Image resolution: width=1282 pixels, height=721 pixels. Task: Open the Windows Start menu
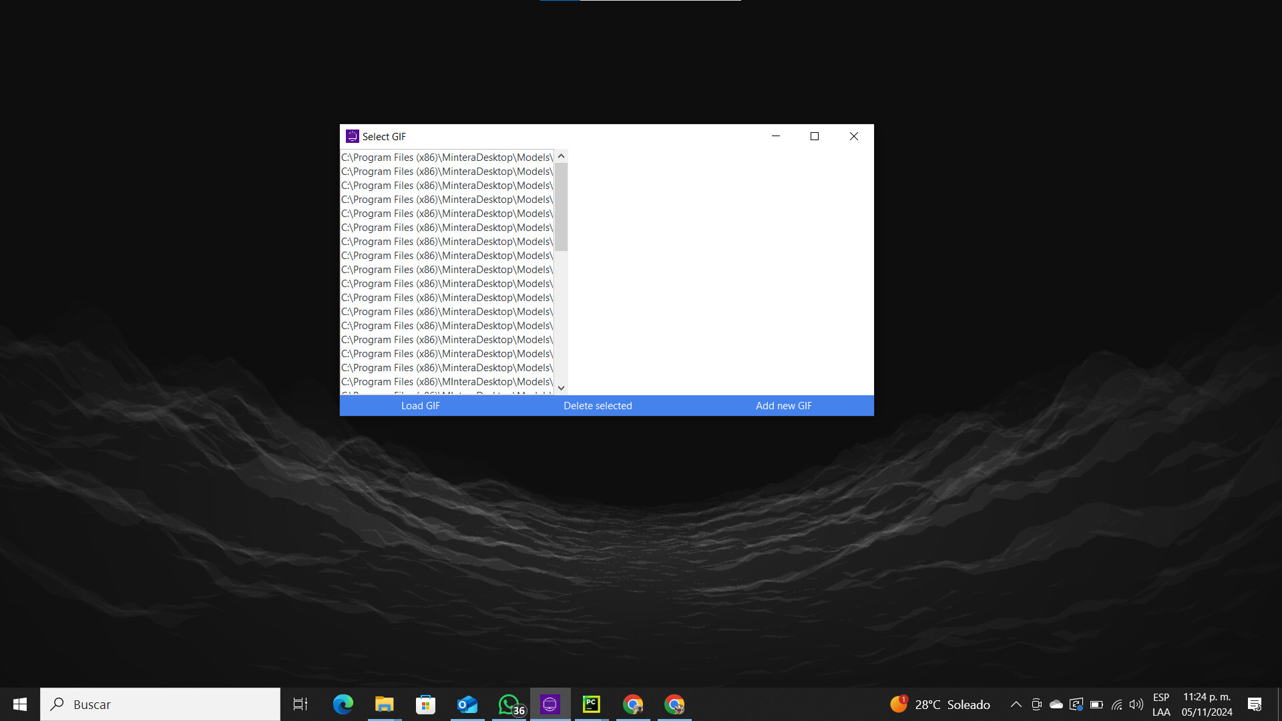click(x=19, y=704)
